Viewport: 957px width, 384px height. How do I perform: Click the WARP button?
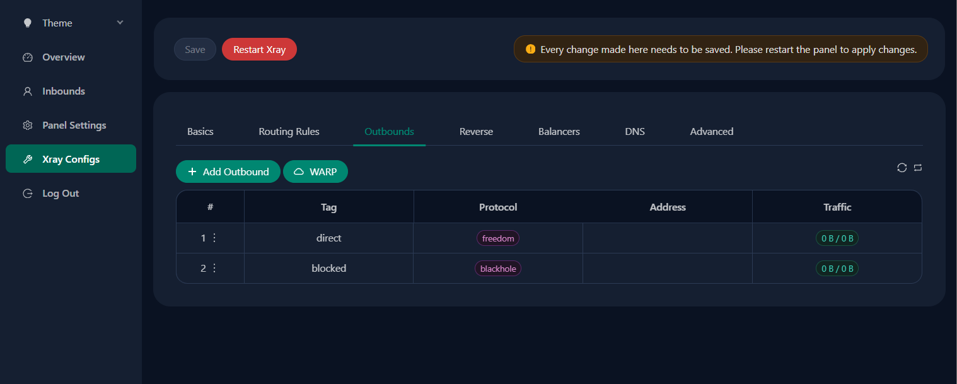(x=315, y=172)
